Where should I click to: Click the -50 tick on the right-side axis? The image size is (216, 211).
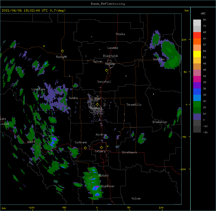(184, 137)
